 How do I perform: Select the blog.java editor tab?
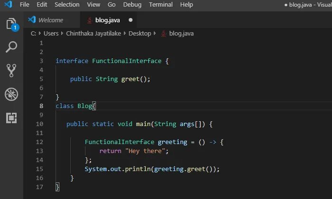[108, 20]
